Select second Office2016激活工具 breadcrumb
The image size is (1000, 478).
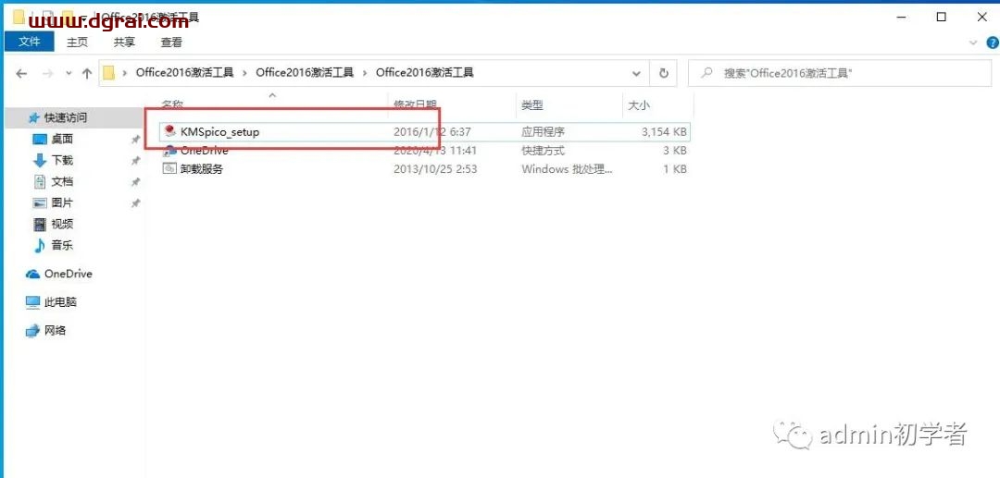305,72
